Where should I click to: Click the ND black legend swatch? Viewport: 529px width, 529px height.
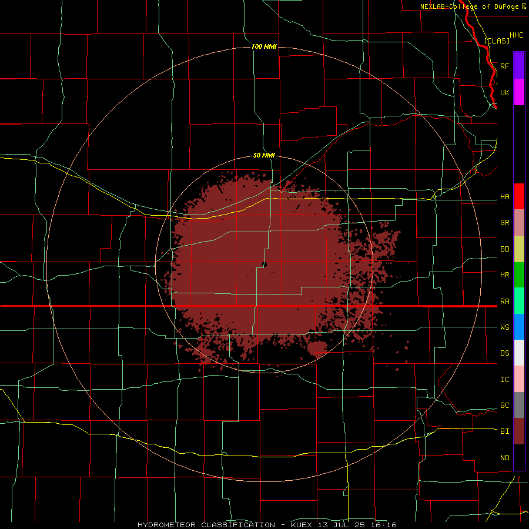pyautogui.click(x=519, y=457)
